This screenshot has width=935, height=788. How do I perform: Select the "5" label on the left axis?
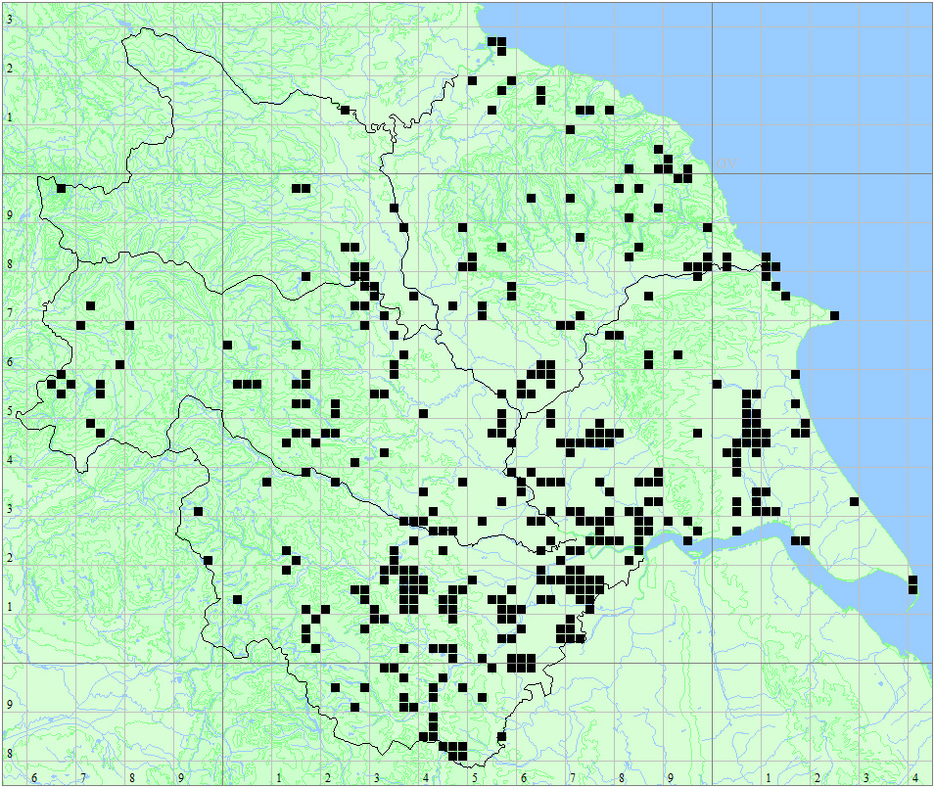10,411
